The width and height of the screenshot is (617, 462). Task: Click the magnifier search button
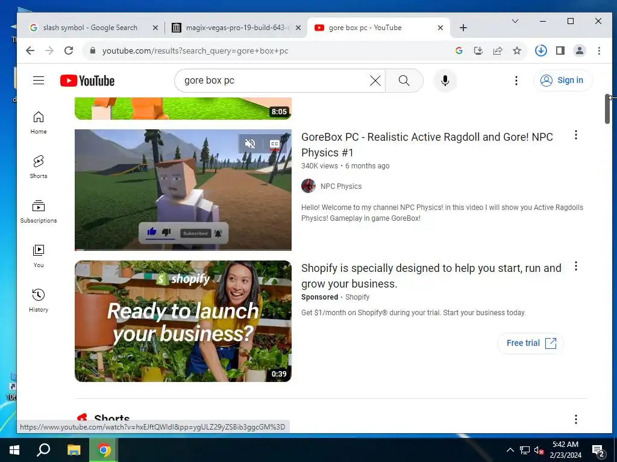coord(404,81)
